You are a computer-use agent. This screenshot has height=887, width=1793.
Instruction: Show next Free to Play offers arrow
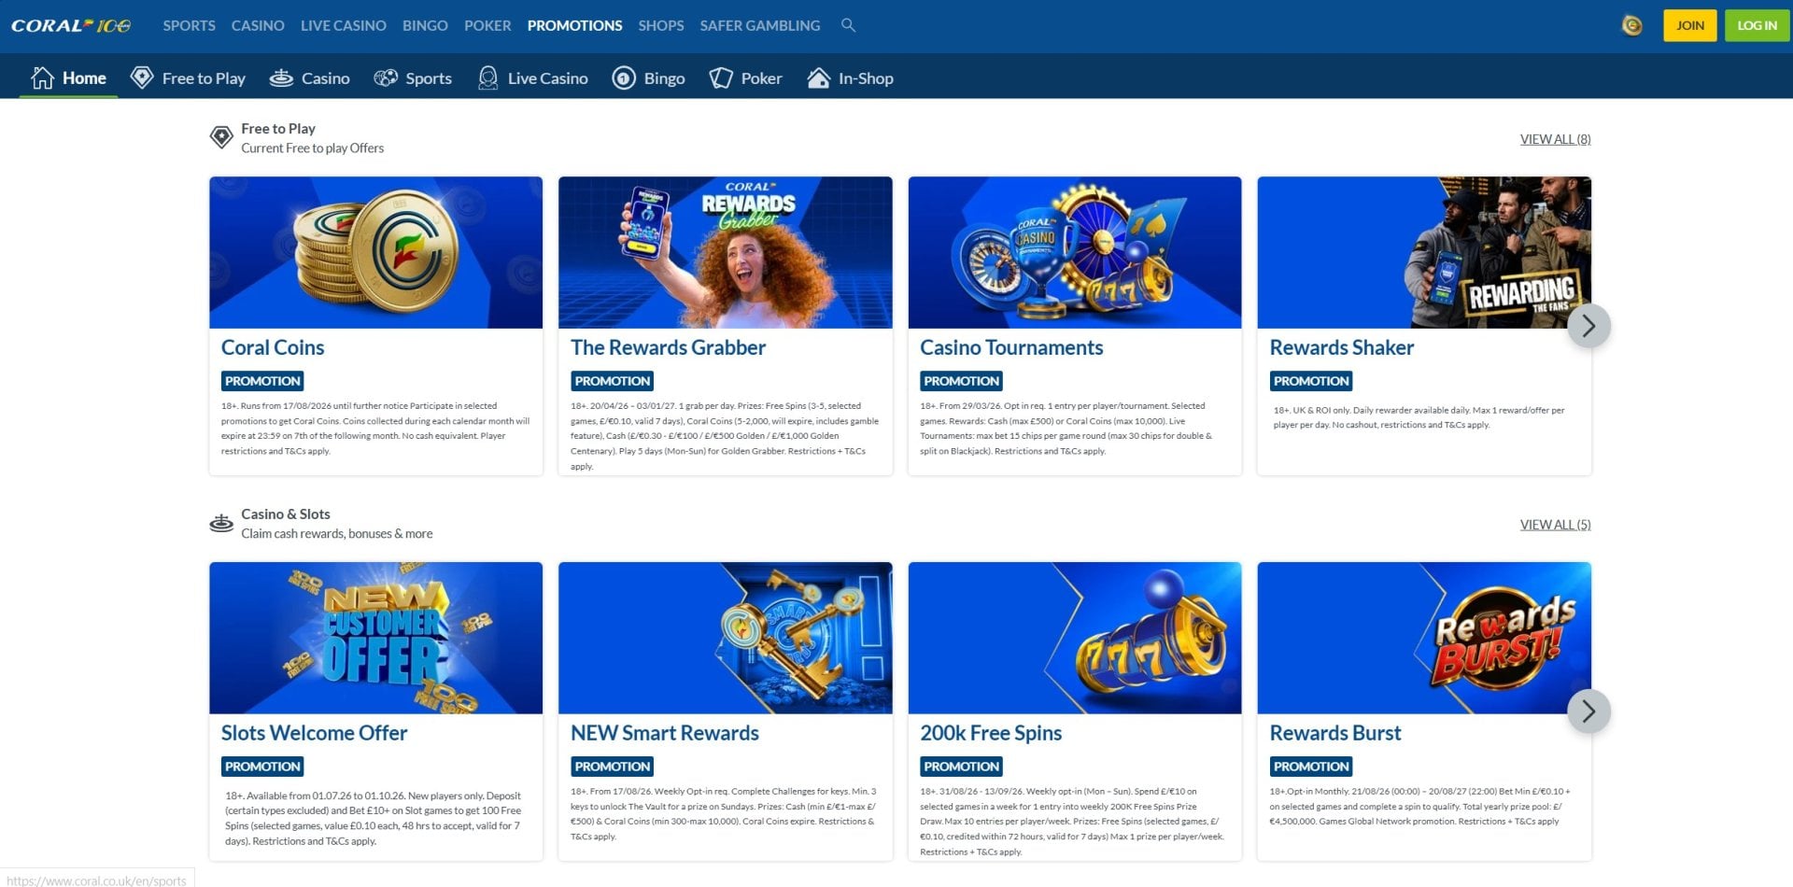(x=1588, y=326)
